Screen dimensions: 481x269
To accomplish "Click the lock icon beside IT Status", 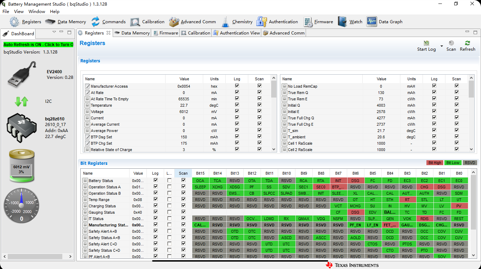I will coord(85,219).
